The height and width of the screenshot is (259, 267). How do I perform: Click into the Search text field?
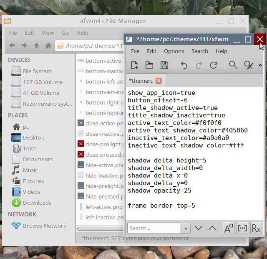[154, 228]
